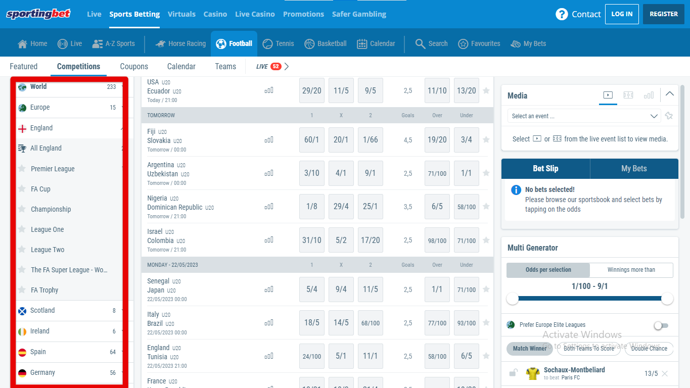The width and height of the screenshot is (690, 388).
Task: Favourite the Fiji vs Slovakia match
Action: (x=486, y=140)
